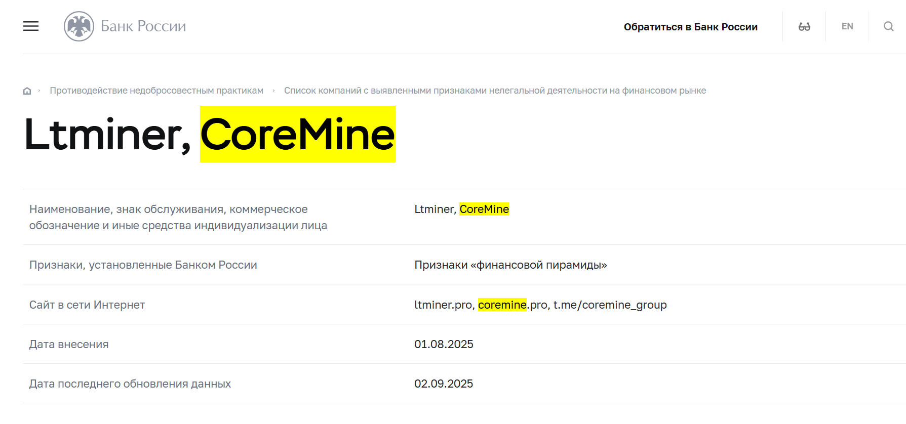
Task: Open Противодействие недобросовестным практикам breadcrumb
Action: click(156, 91)
